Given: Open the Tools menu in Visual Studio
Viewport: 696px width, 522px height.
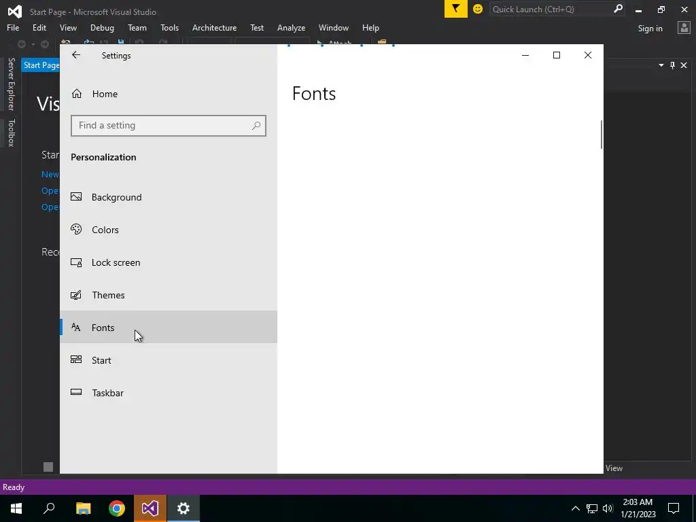Looking at the screenshot, I should point(169,27).
